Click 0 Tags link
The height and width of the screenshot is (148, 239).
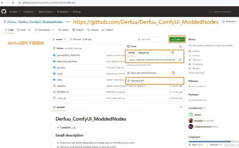[87, 39]
